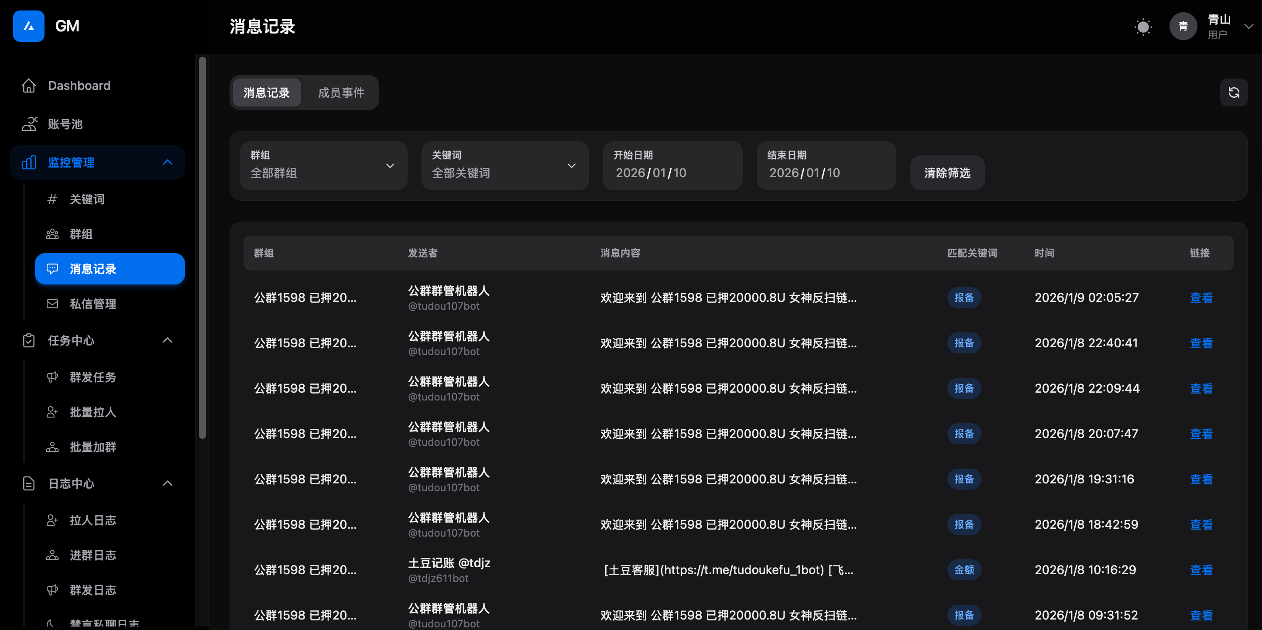This screenshot has width=1262, height=630.
Task: Open the 全部群组 dropdown
Action: 323,166
